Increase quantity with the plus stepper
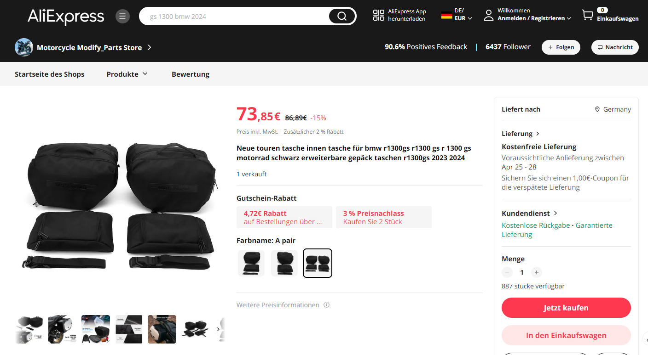The image size is (648, 355). 537,272
